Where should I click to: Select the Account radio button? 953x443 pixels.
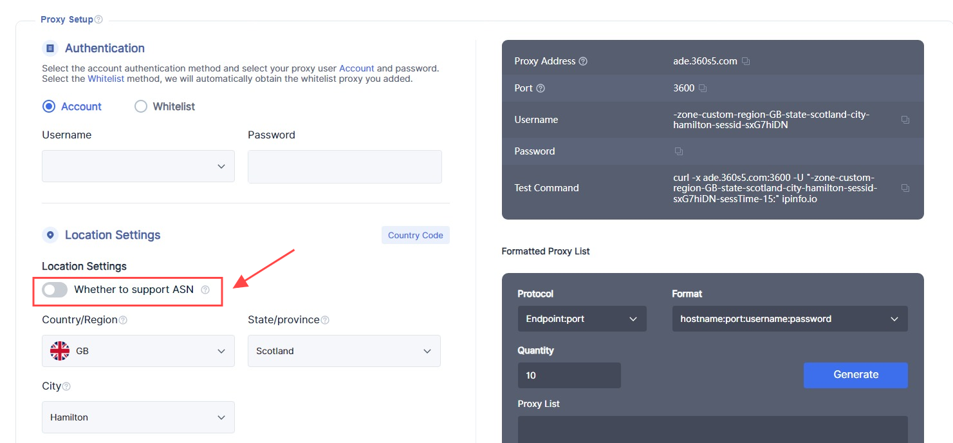[x=49, y=107]
